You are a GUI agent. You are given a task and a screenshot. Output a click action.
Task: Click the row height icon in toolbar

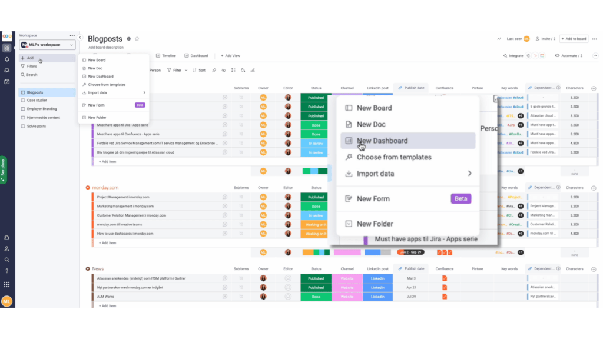click(x=233, y=71)
